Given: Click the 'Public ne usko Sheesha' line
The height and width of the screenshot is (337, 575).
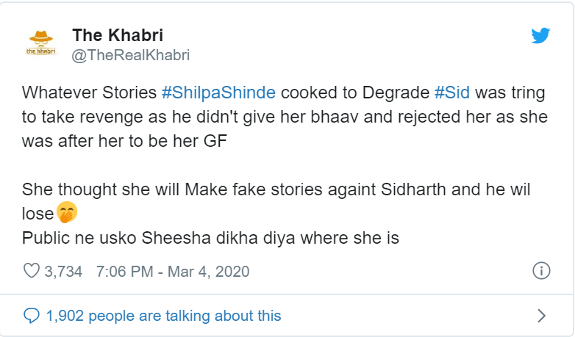Looking at the screenshot, I should point(210,238).
